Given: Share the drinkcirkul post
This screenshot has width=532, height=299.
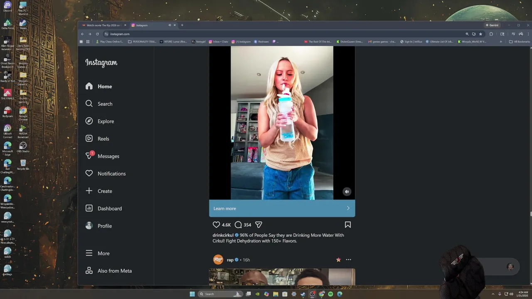Looking at the screenshot, I should [x=259, y=225].
